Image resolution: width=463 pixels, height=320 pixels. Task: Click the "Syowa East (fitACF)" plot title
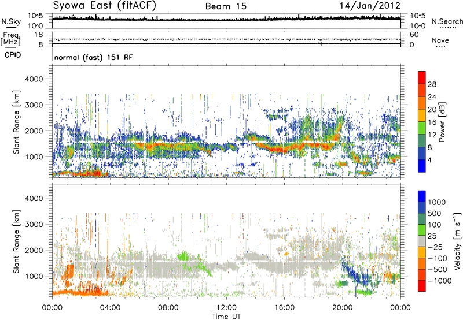pos(104,6)
